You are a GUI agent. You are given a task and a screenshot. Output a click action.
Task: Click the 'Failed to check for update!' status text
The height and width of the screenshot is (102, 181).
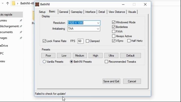pyautogui.click(x=50, y=94)
